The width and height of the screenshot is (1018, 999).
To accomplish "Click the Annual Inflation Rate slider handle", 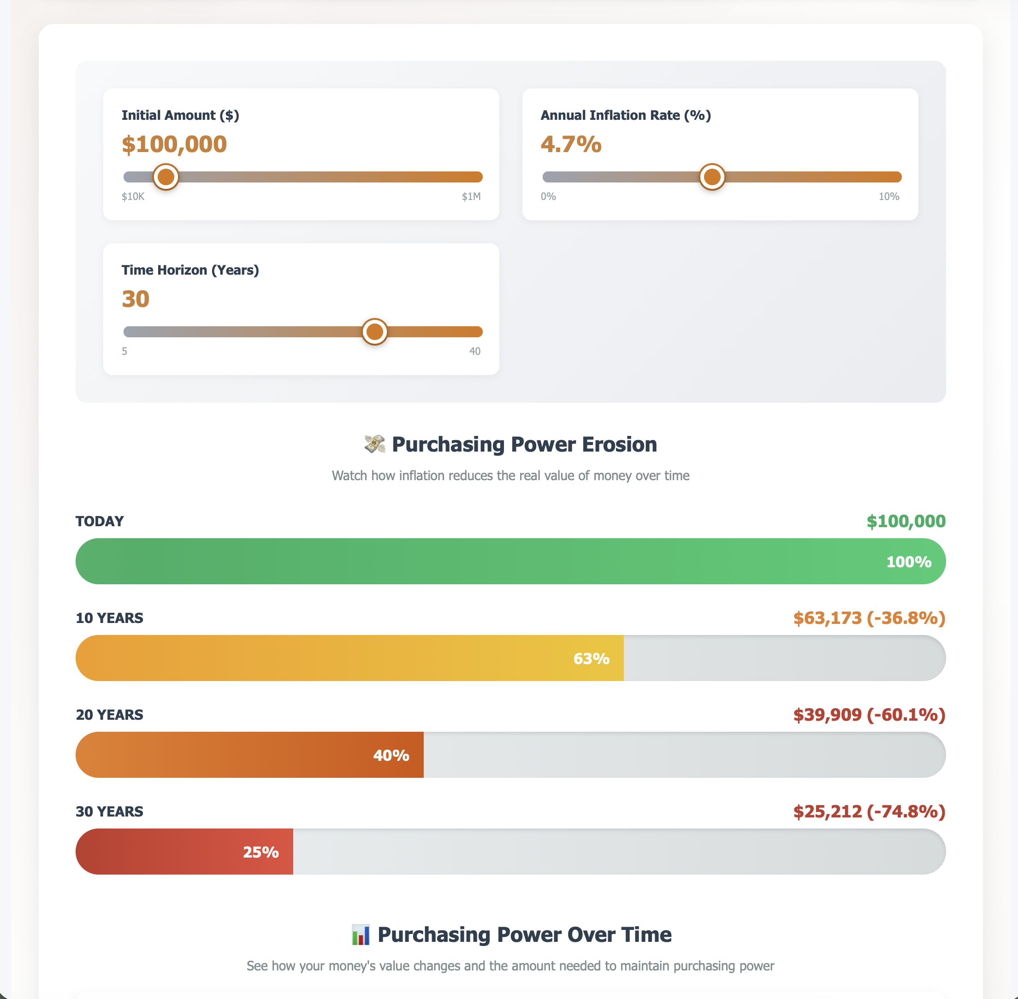I will 712,177.
